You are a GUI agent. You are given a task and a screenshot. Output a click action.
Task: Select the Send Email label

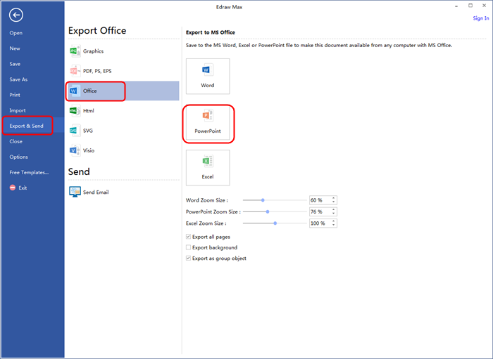(x=96, y=192)
